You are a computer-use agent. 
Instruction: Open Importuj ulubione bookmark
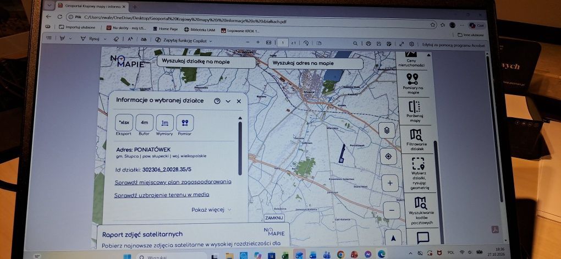(78, 27)
